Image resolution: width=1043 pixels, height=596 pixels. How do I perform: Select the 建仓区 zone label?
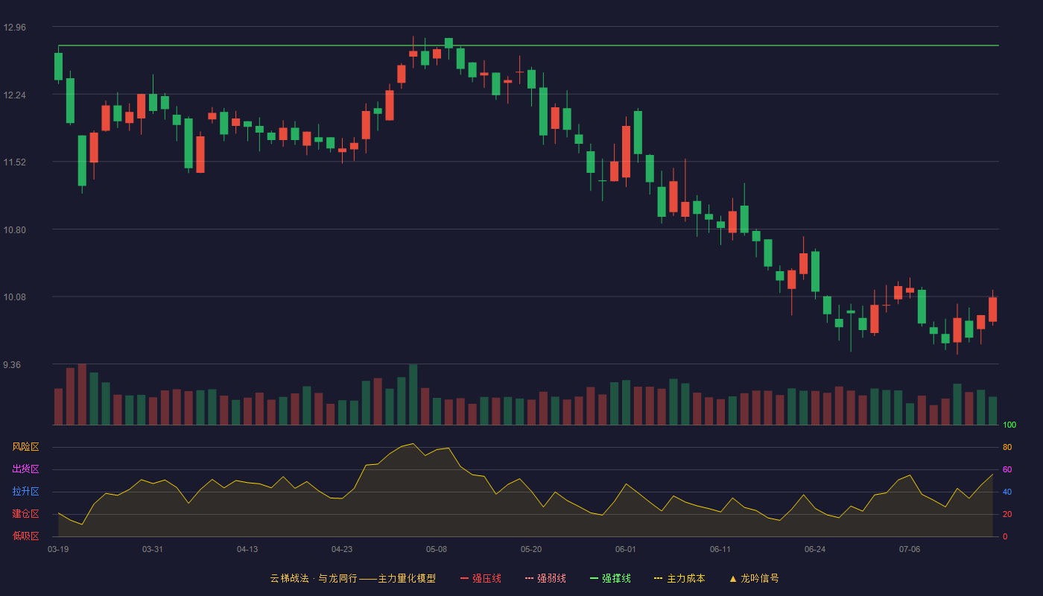(x=25, y=514)
